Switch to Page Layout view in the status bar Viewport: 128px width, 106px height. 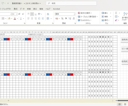click(125, 104)
